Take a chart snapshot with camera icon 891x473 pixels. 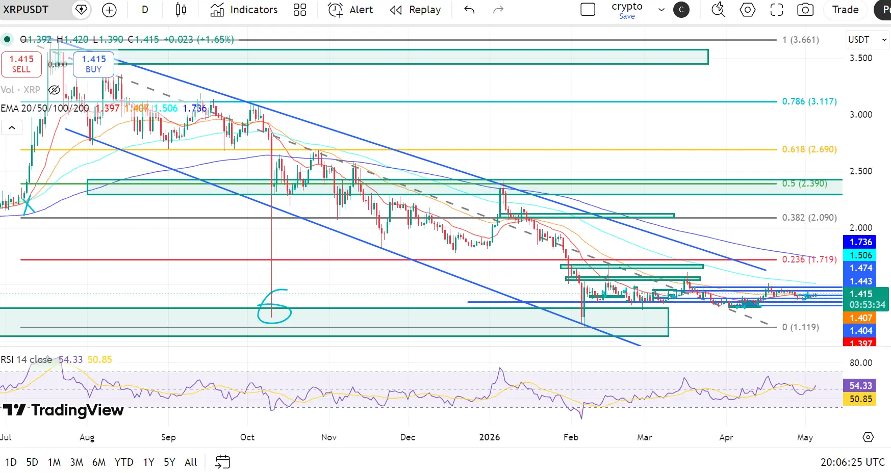[805, 10]
